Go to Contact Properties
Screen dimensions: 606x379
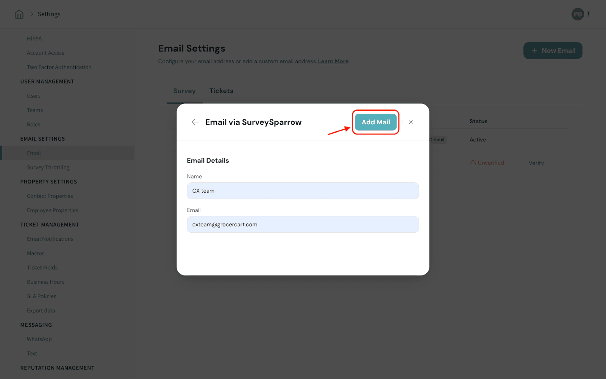(x=50, y=196)
